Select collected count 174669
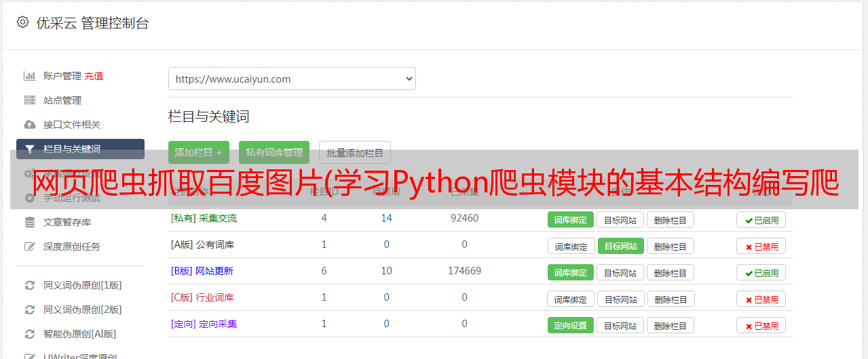The width and height of the screenshot is (868, 359). tap(464, 271)
